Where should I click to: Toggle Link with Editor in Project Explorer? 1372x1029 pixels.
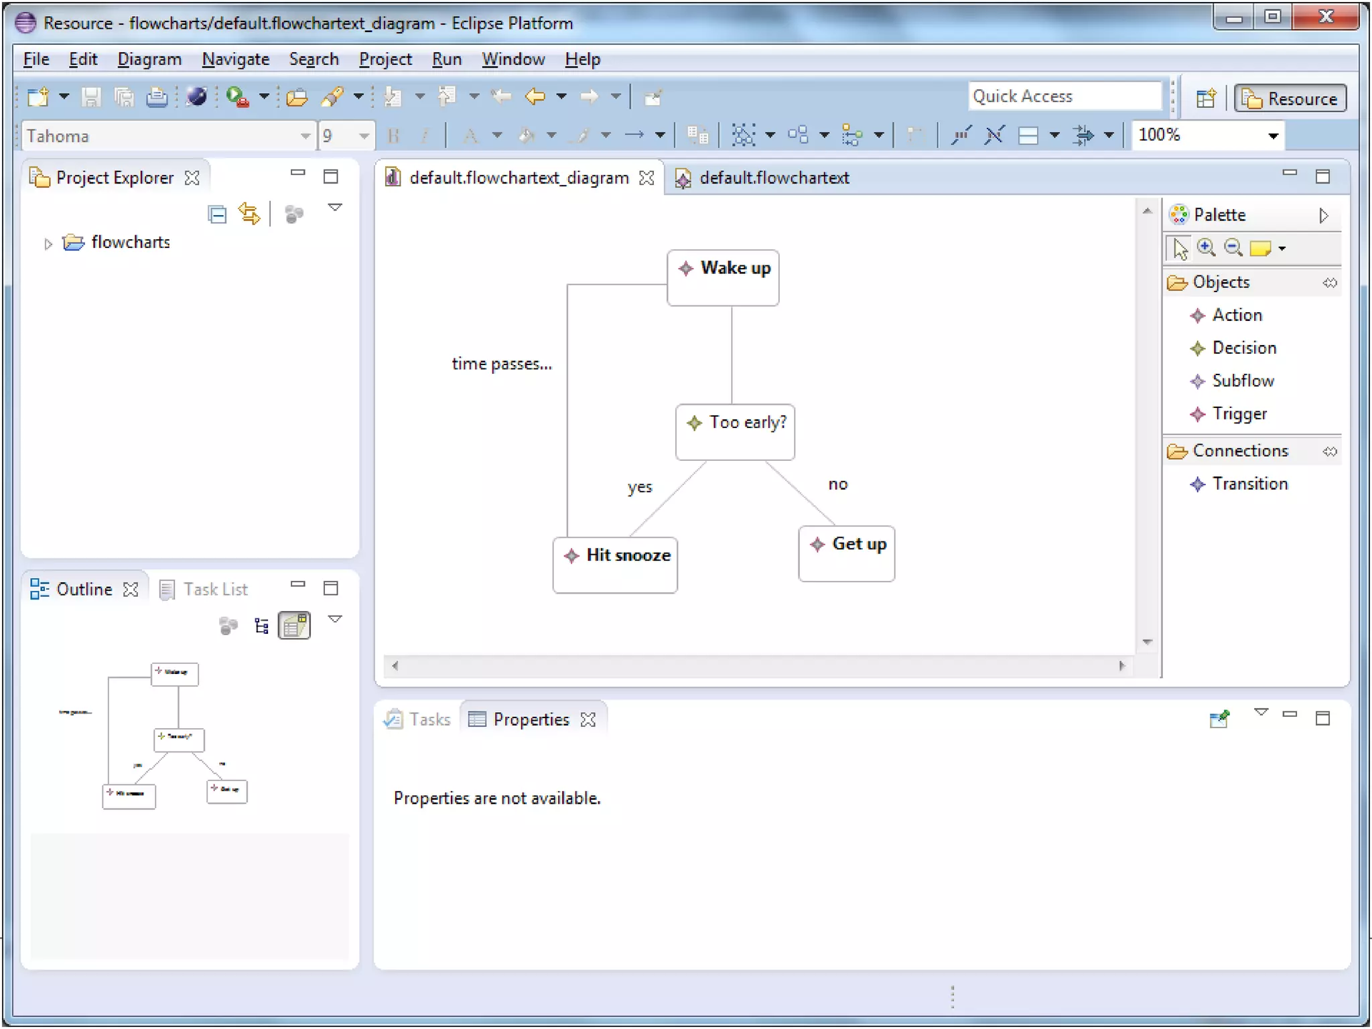click(249, 214)
